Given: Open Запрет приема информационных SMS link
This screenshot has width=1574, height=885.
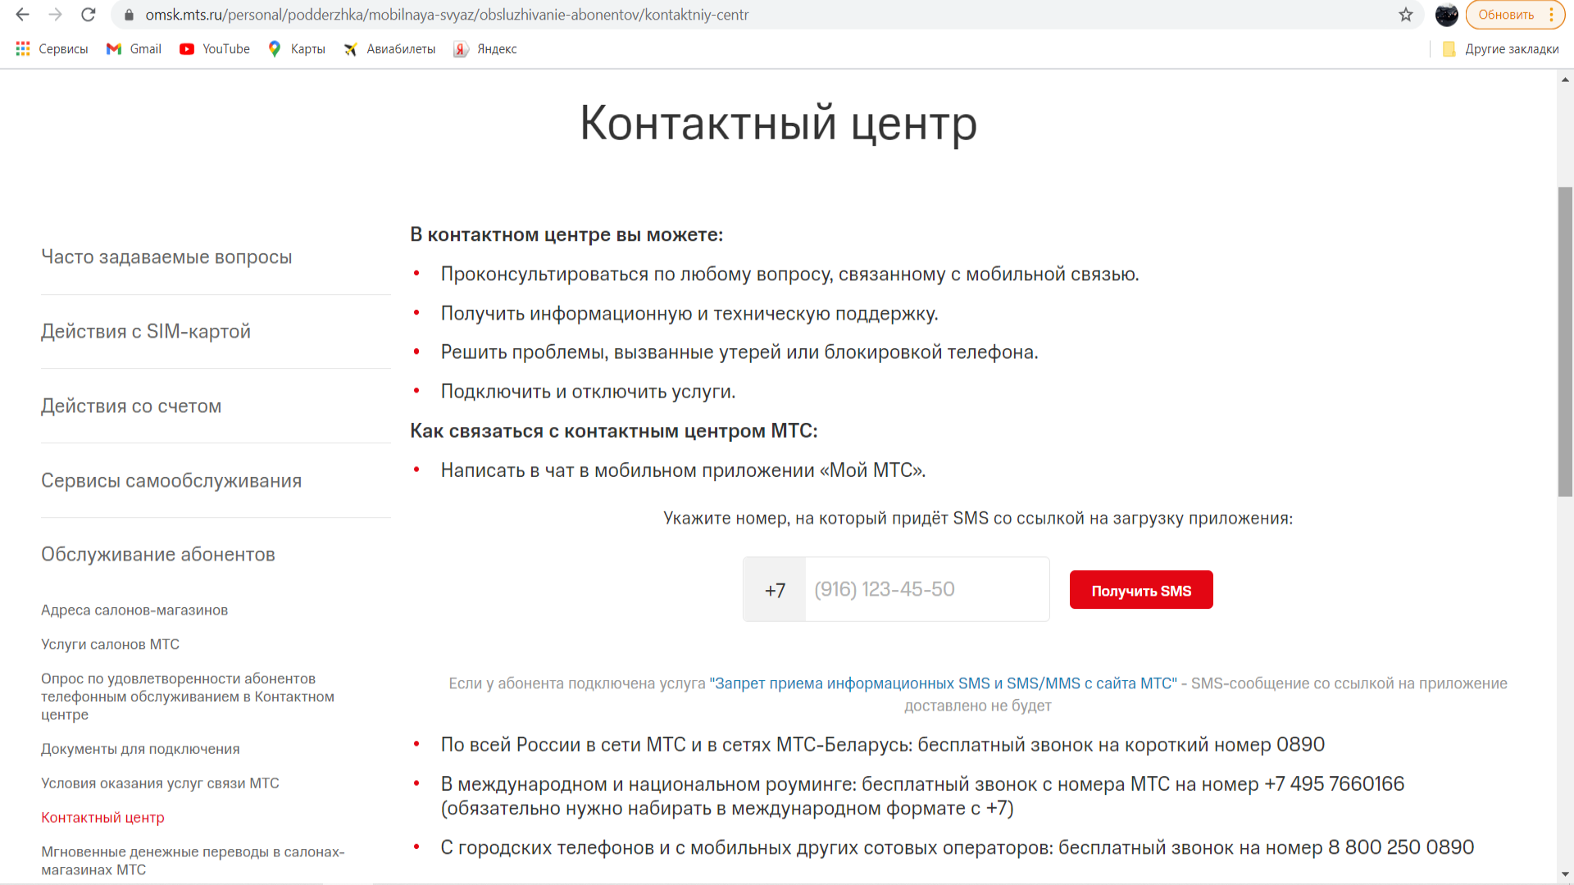Looking at the screenshot, I should (x=943, y=683).
